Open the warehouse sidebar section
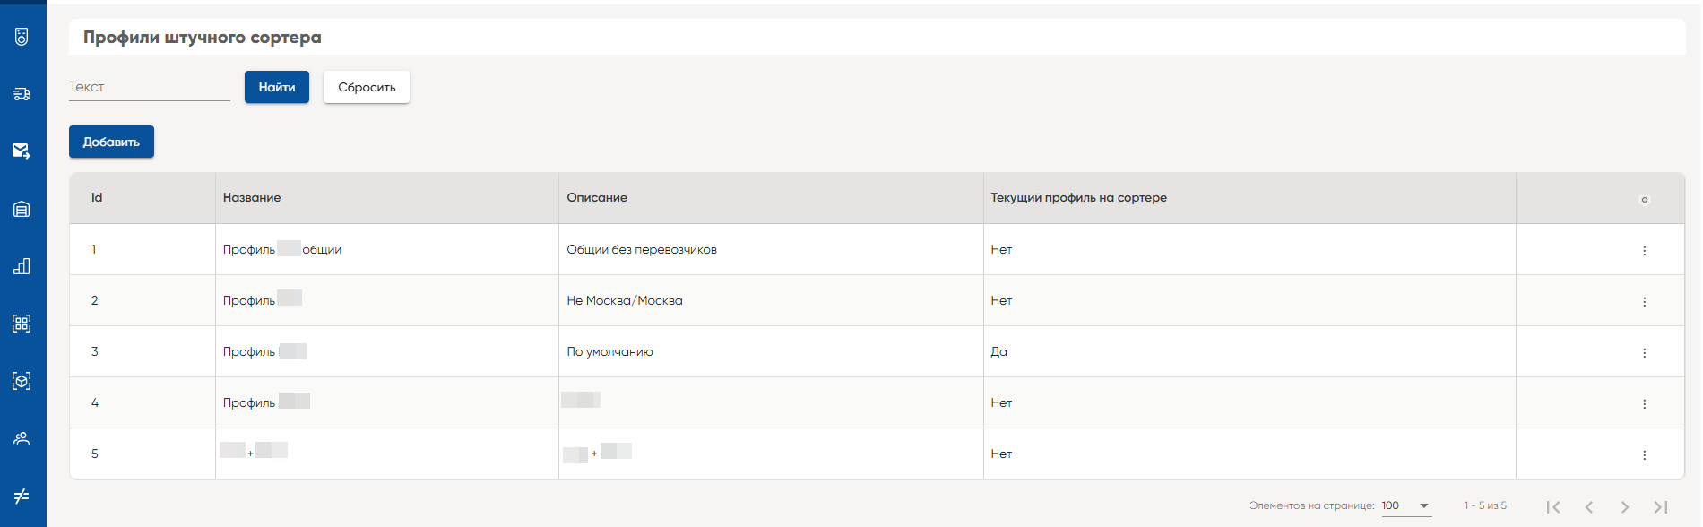The width and height of the screenshot is (1703, 527). click(22, 209)
